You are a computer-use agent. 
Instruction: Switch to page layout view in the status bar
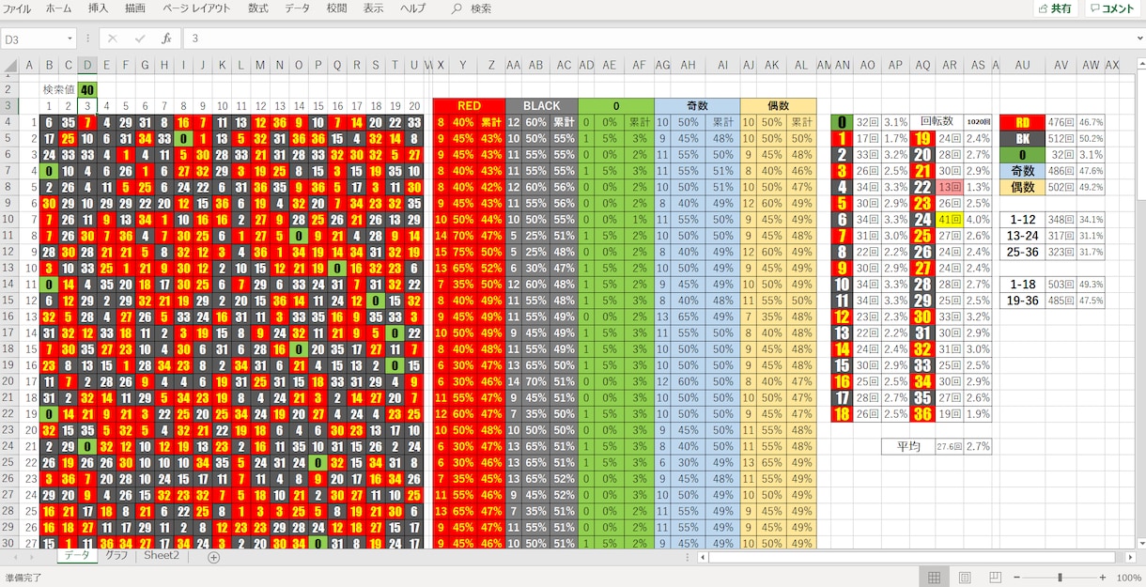point(965,578)
